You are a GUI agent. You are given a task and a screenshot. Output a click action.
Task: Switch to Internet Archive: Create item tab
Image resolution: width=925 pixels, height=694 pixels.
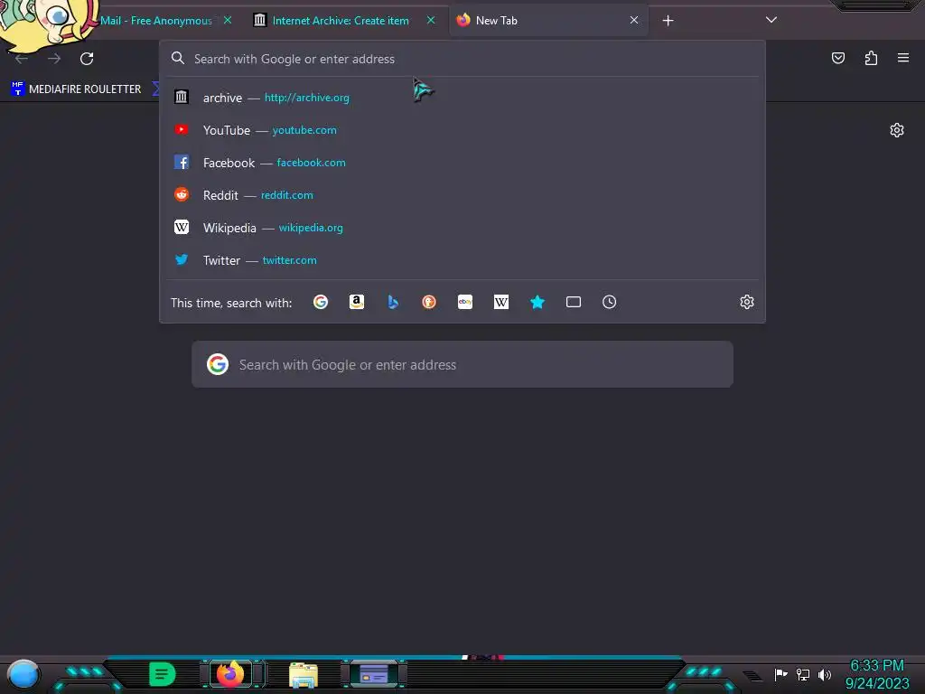tap(340, 21)
